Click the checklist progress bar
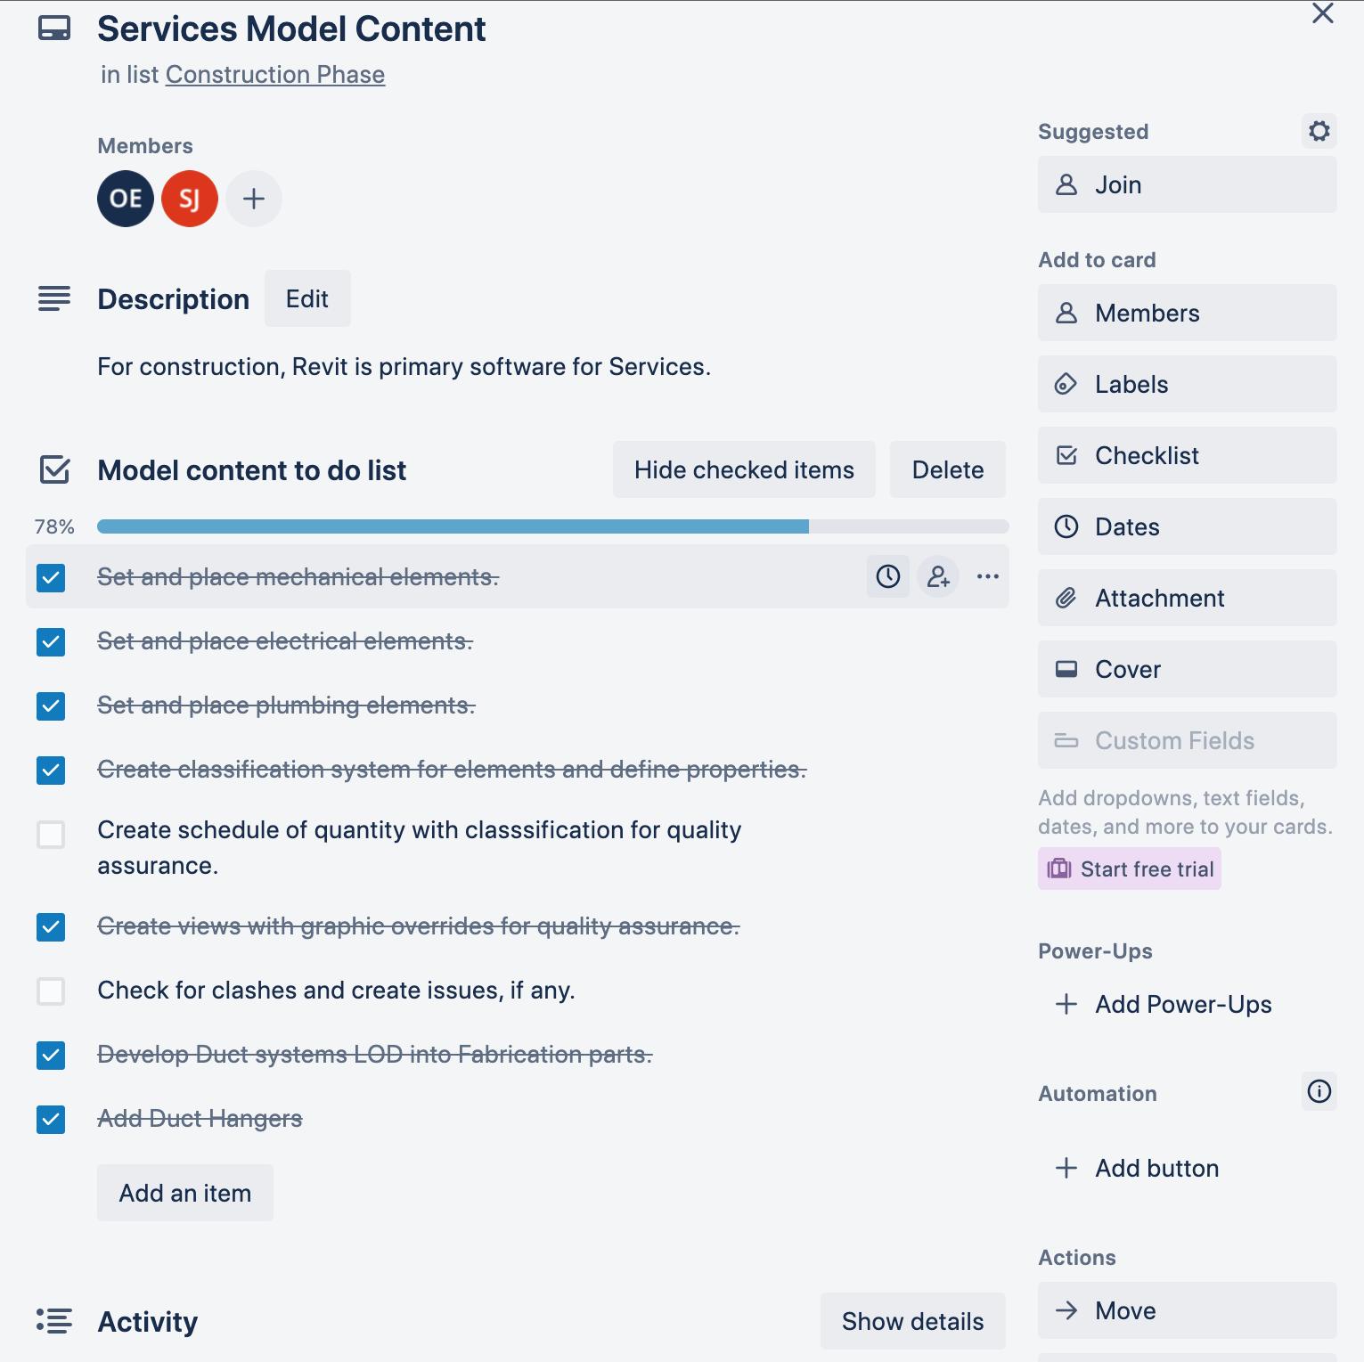The image size is (1364, 1362). tap(552, 526)
